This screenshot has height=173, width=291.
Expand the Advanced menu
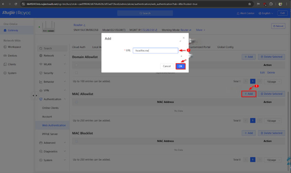[52, 143]
